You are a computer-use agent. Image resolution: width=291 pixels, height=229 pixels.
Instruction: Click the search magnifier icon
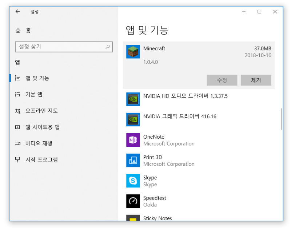coord(108,47)
